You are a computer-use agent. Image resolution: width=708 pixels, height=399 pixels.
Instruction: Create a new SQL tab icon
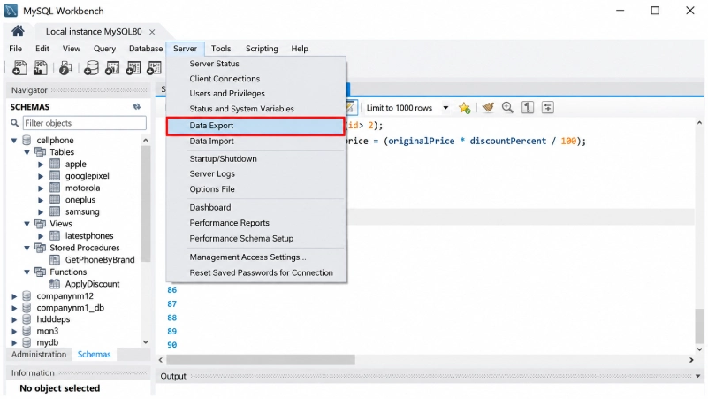point(19,68)
